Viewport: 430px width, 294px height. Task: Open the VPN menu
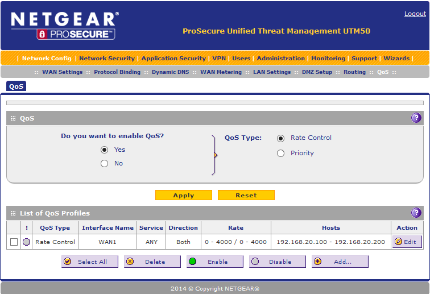click(x=219, y=58)
